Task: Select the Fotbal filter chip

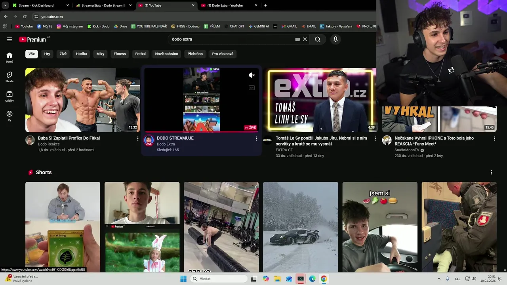Action: (x=140, y=54)
